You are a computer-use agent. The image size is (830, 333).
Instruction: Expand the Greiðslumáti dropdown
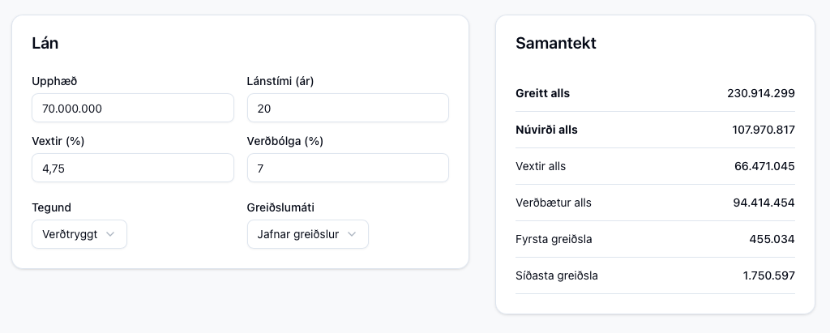[307, 234]
